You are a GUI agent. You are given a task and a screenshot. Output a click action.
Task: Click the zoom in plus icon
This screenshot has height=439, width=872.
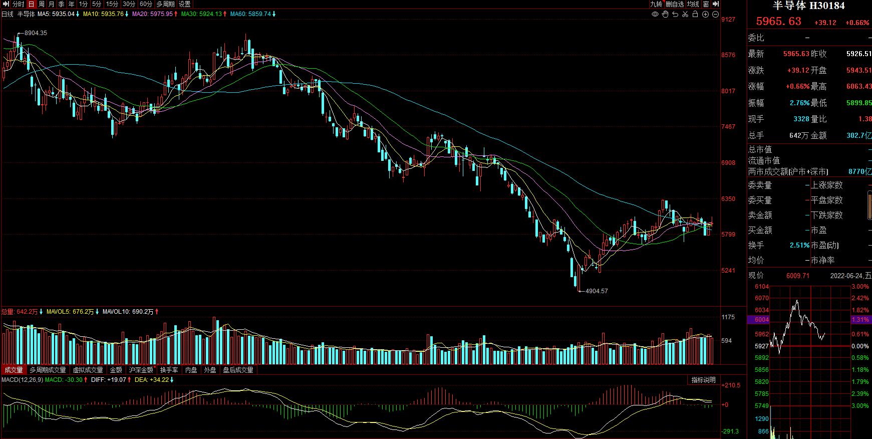coord(705,14)
